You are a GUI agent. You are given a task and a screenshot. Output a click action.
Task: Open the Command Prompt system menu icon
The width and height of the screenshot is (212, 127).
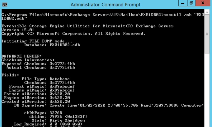point(5,5)
